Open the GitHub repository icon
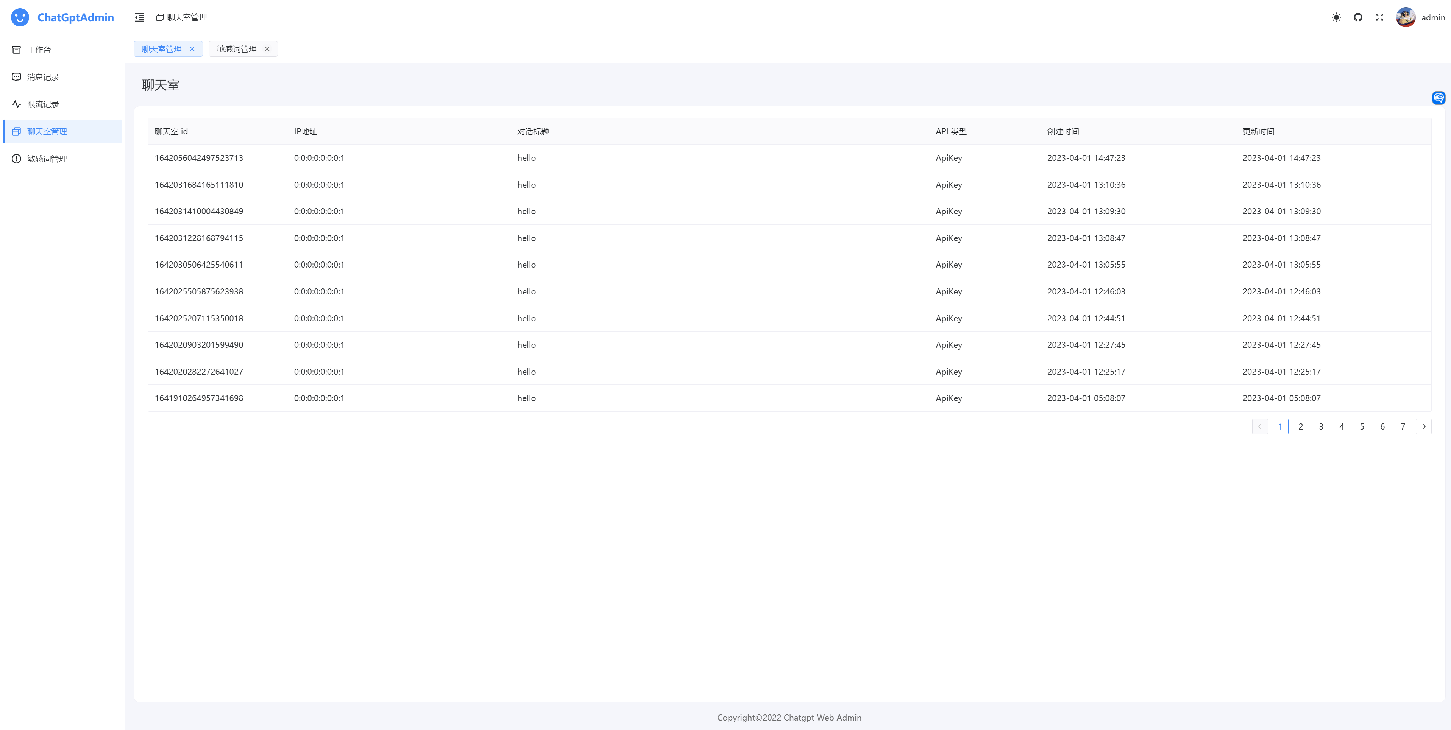1451x730 pixels. tap(1358, 17)
